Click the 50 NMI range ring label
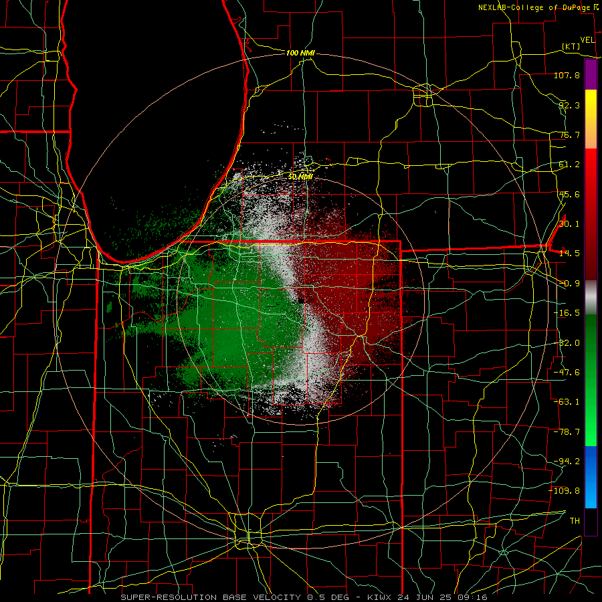 [x=300, y=177]
